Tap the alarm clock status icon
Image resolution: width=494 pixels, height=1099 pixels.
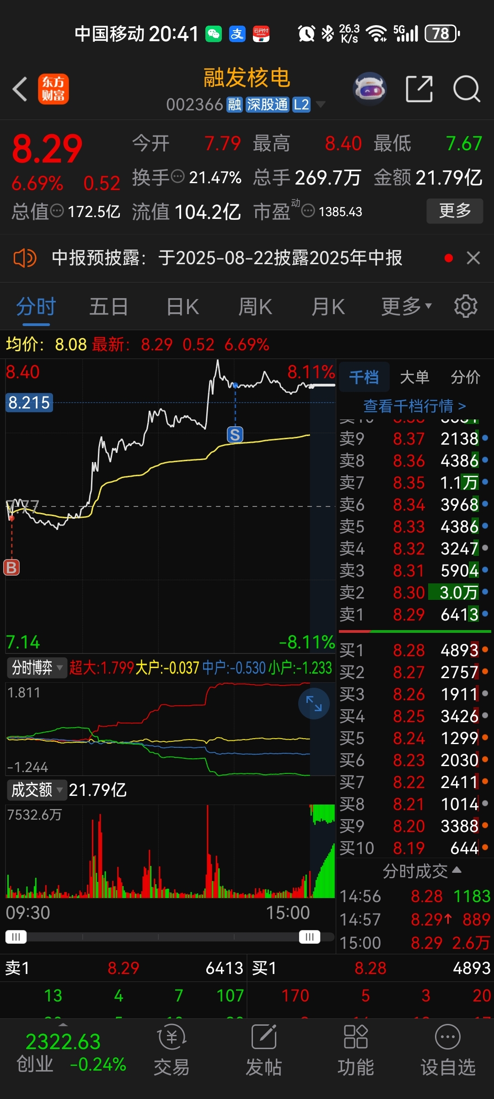pos(306,33)
